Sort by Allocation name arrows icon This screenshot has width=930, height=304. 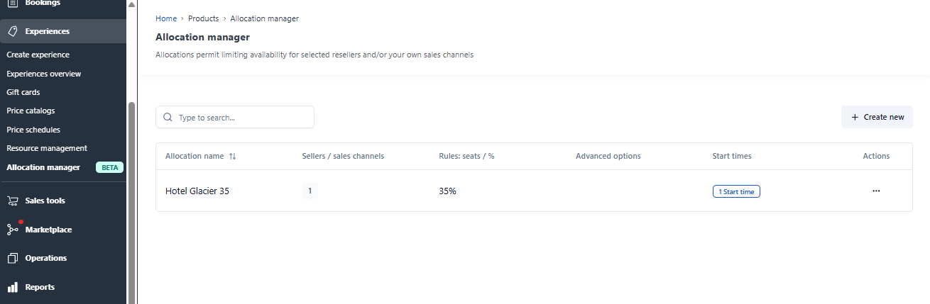tap(233, 157)
